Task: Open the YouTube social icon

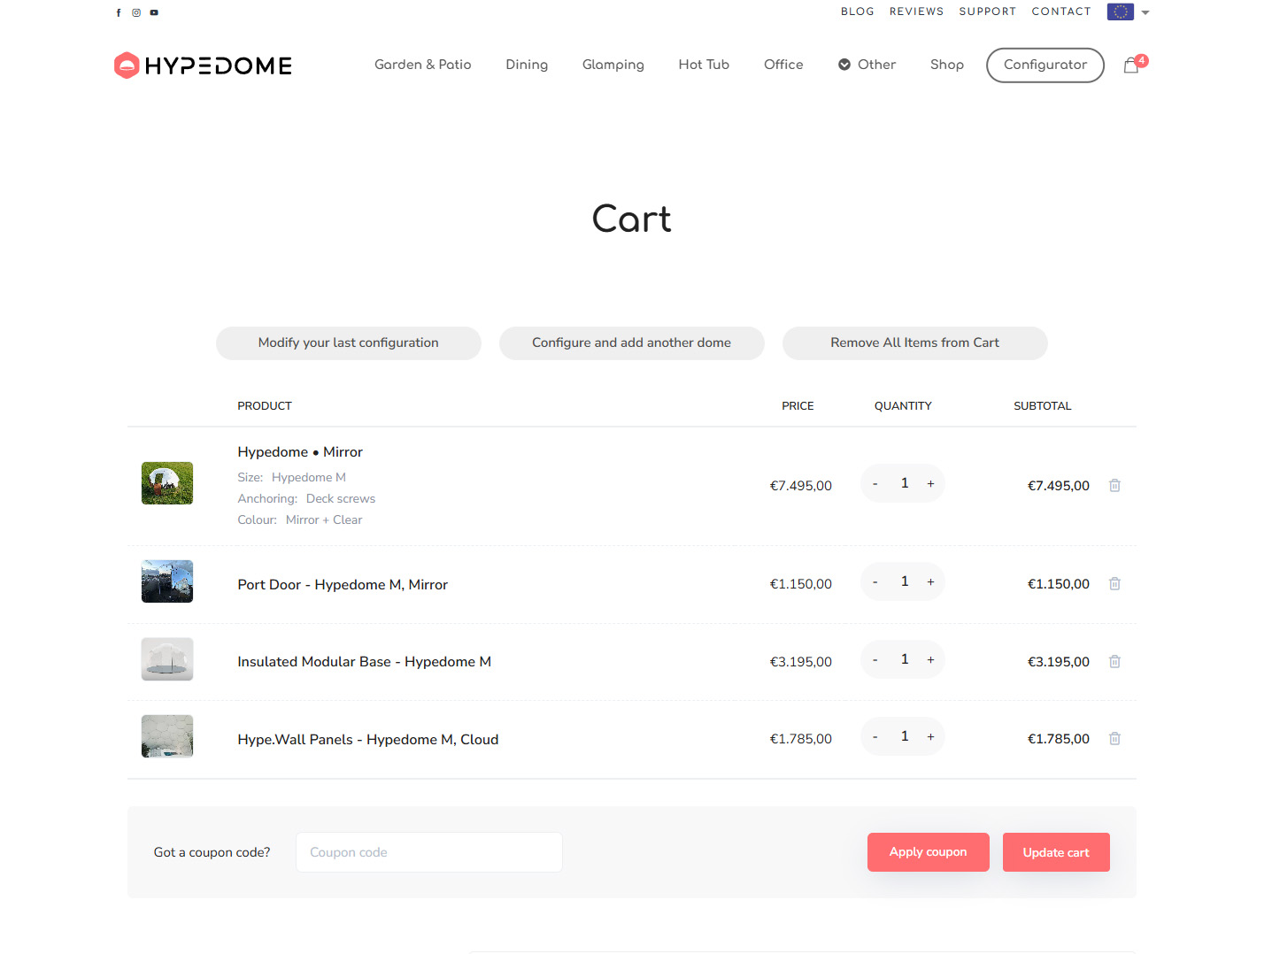Action: 154,12
